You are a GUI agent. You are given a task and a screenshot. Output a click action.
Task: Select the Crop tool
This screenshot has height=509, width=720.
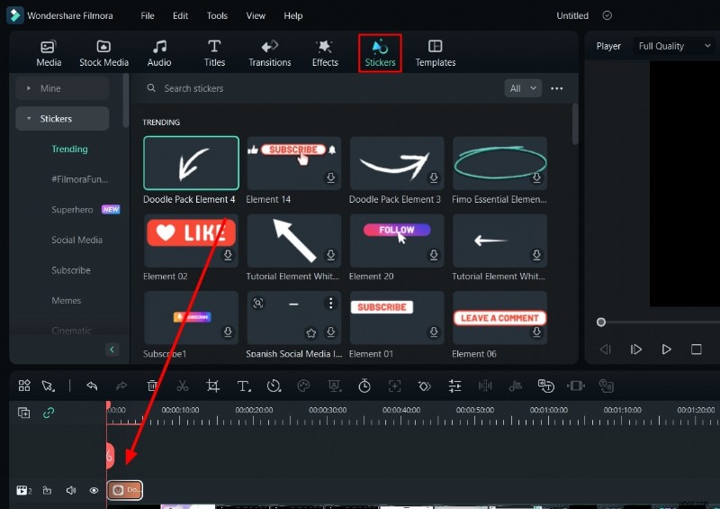[212, 386]
